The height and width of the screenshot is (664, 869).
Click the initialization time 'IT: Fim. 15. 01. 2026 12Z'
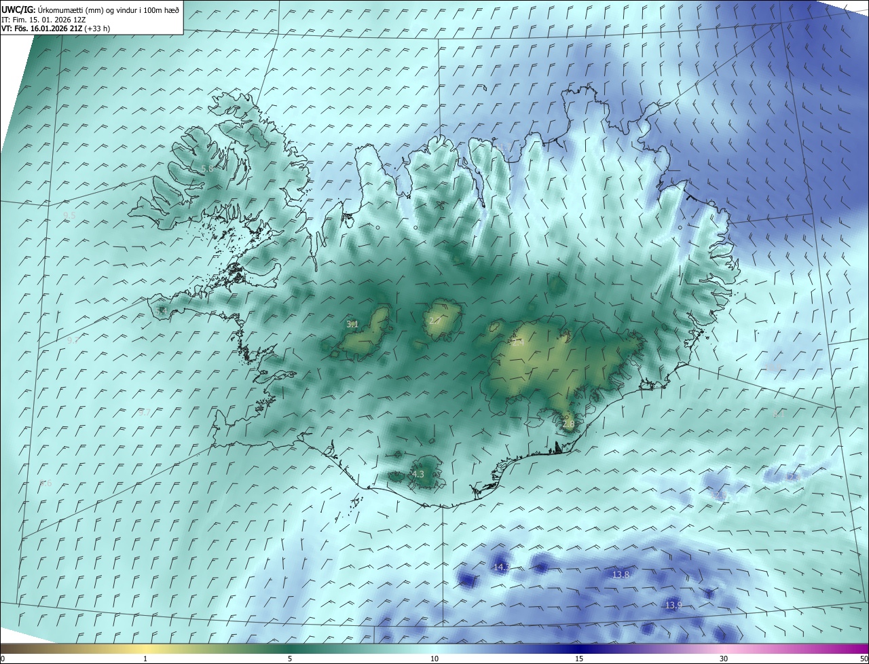tap(44, 20)
